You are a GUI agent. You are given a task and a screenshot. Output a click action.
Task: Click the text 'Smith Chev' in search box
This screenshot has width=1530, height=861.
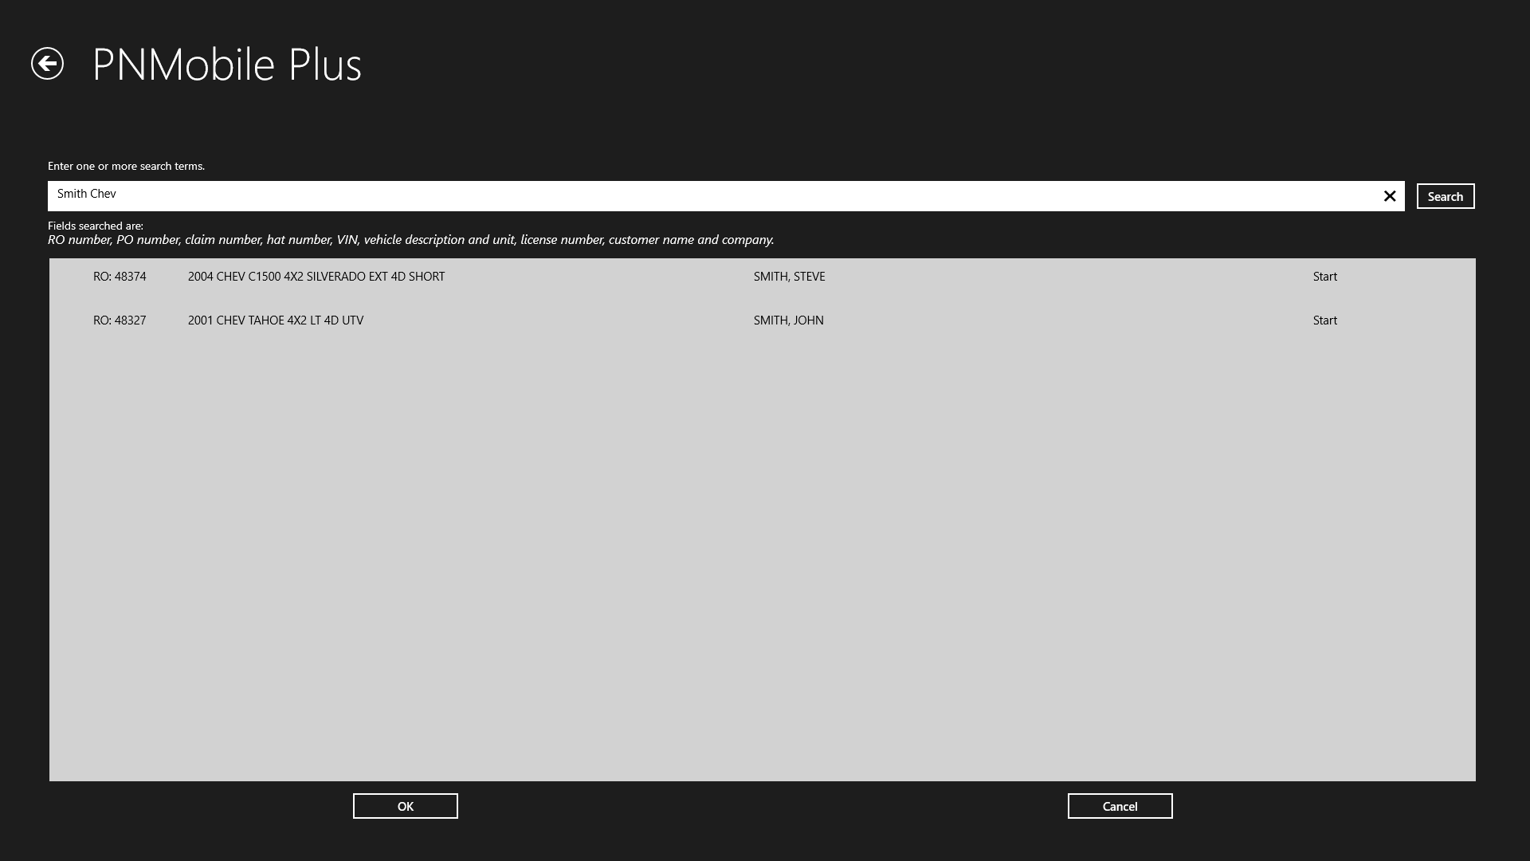click(x=87, y=194)
